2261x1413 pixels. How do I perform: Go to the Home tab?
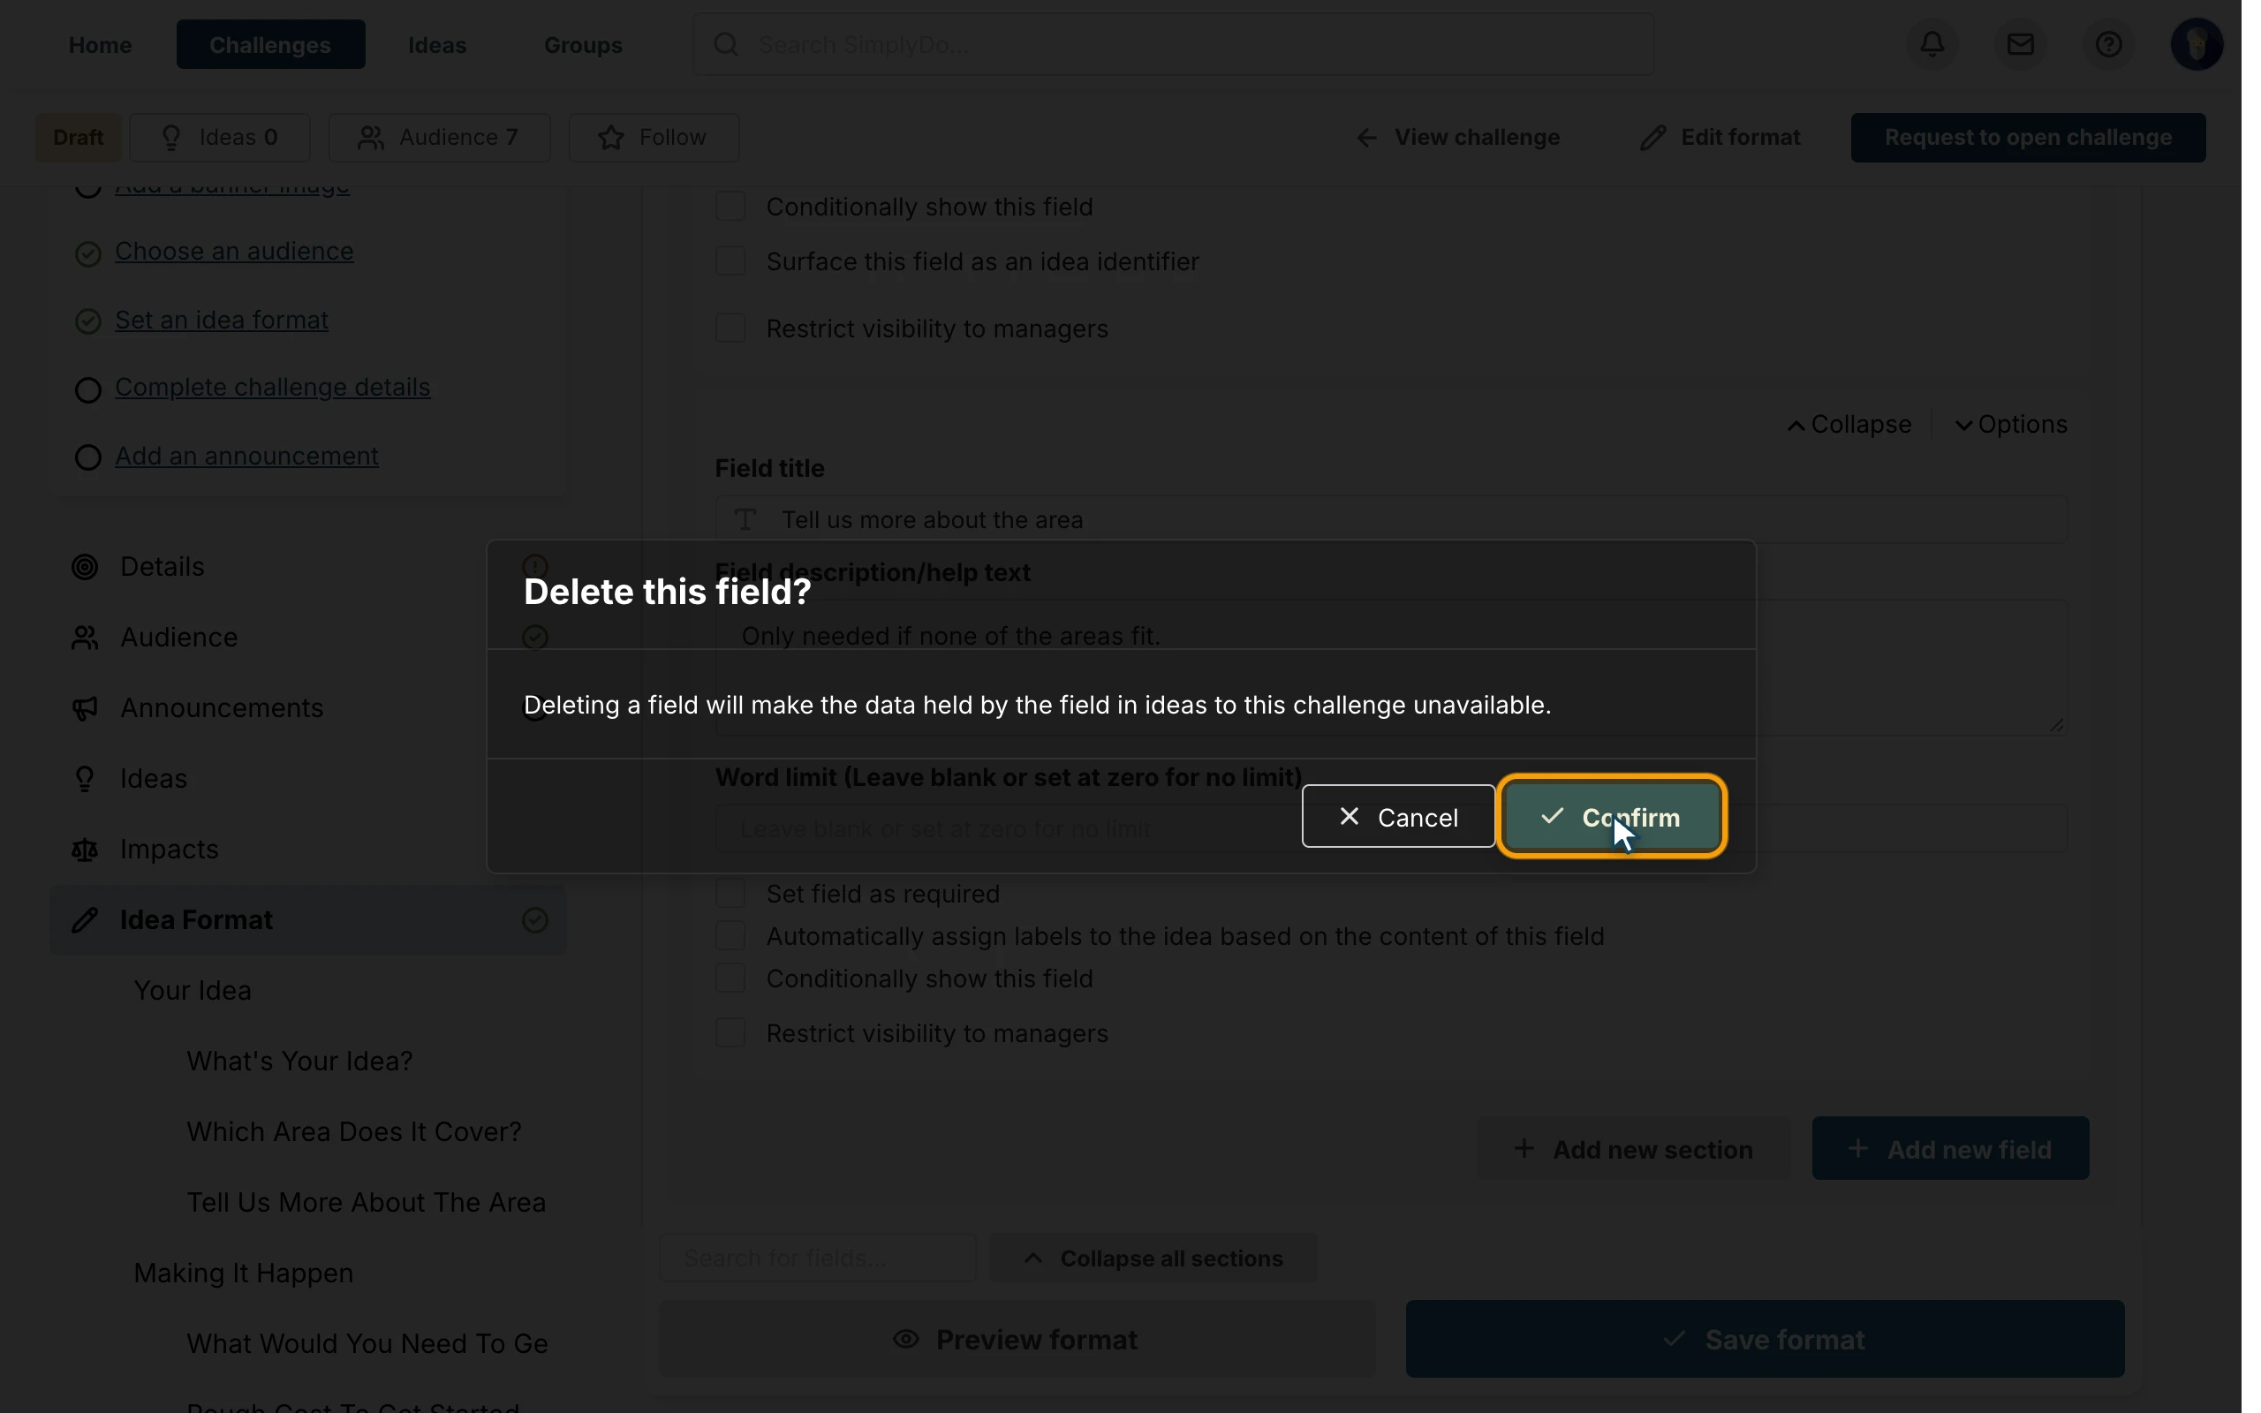pos(100,45)
